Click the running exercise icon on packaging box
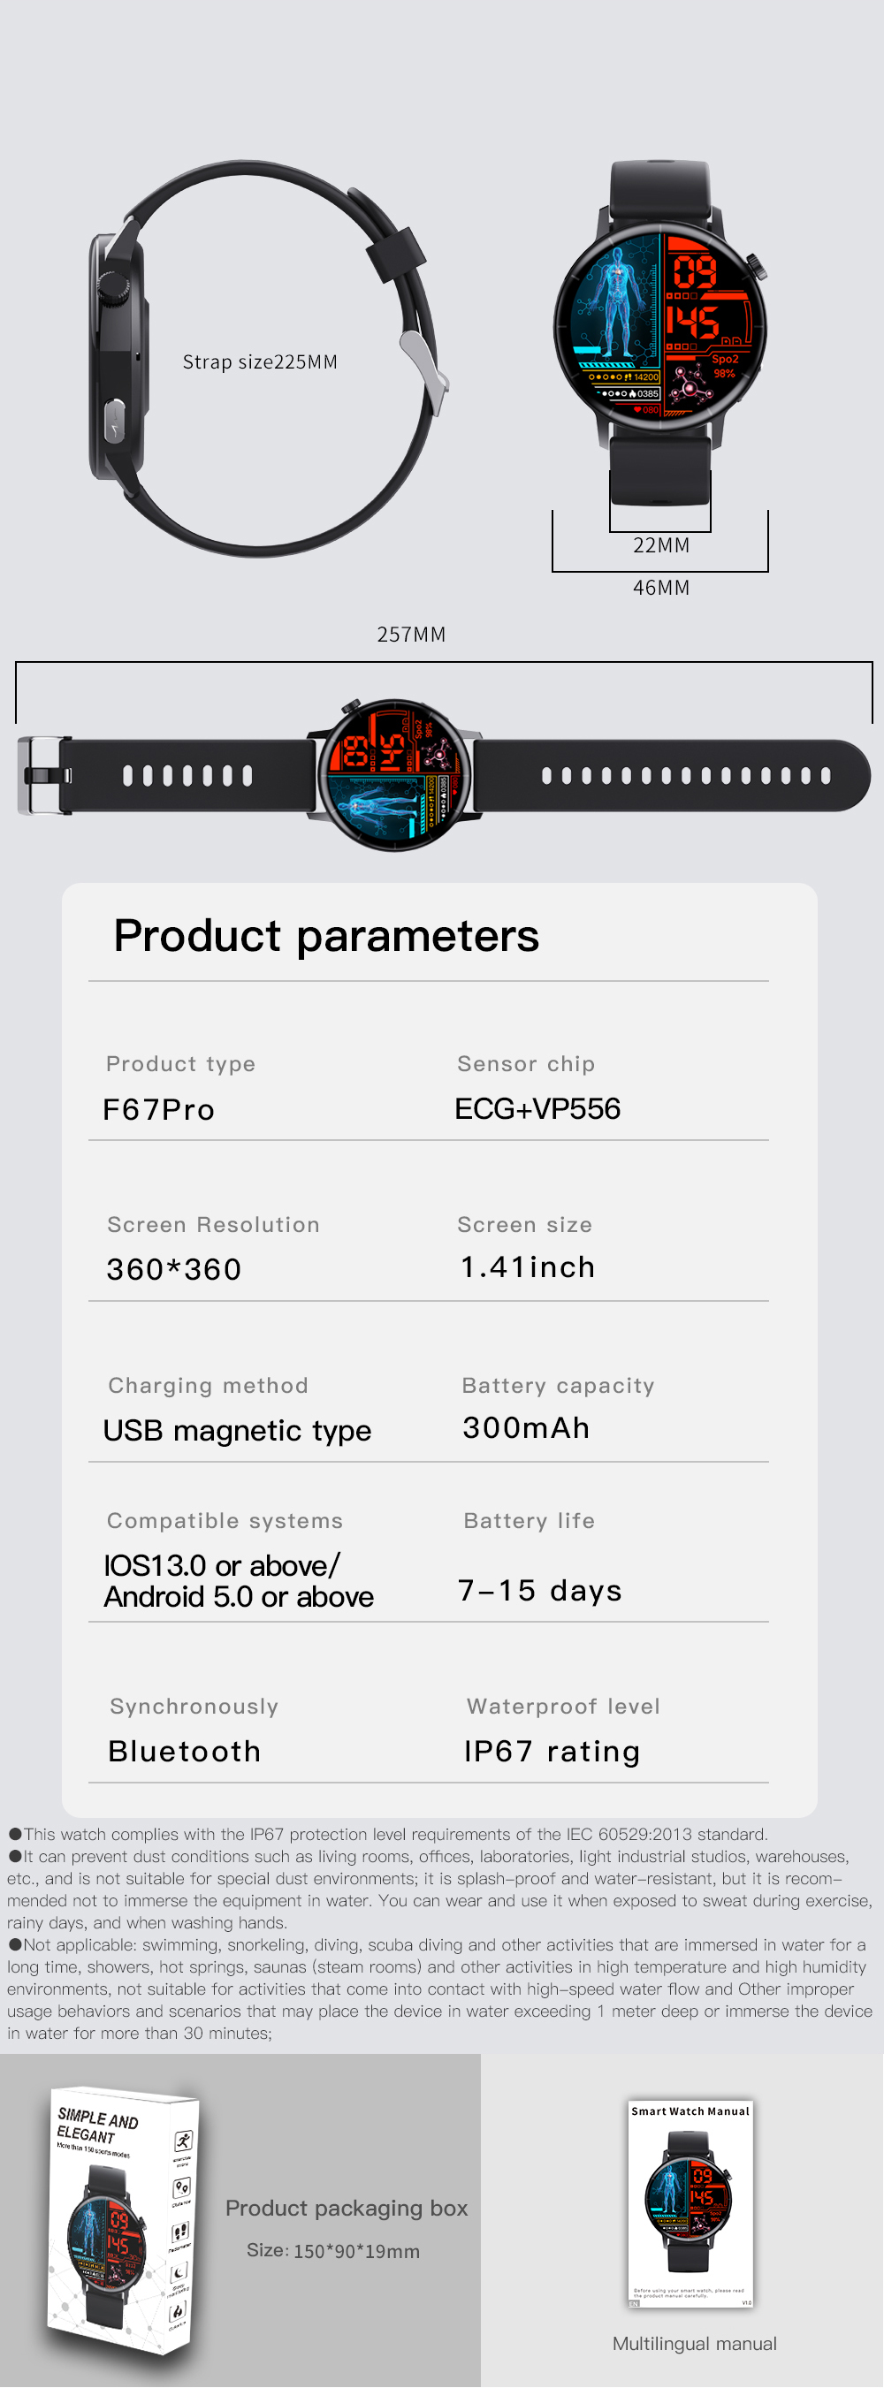The width and height of the screenshot is (884, 2388). click(184, 2141)
